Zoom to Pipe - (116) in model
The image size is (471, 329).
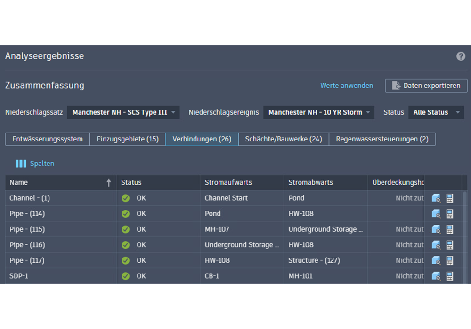(436, 245)
